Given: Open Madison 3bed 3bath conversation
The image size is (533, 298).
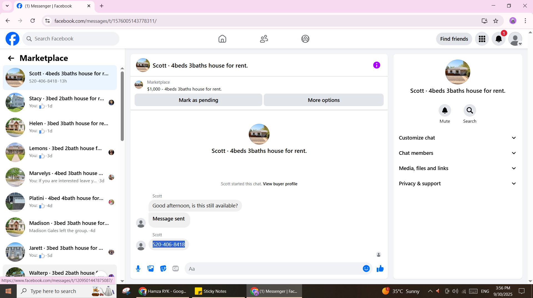Looking at the screenshot, I should (60, 227).
